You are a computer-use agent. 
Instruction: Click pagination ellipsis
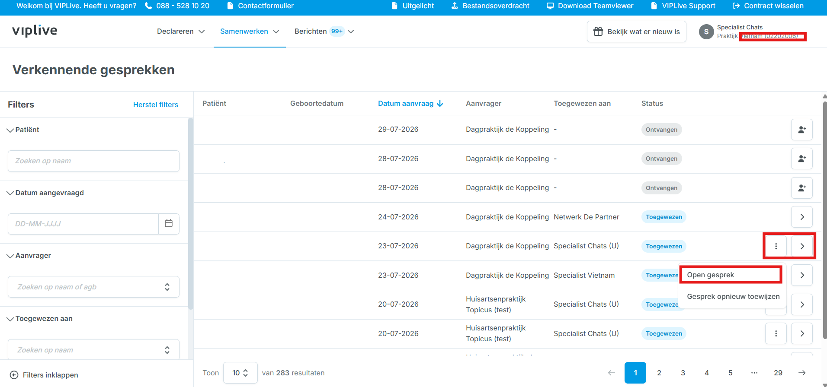click(754, 373)
